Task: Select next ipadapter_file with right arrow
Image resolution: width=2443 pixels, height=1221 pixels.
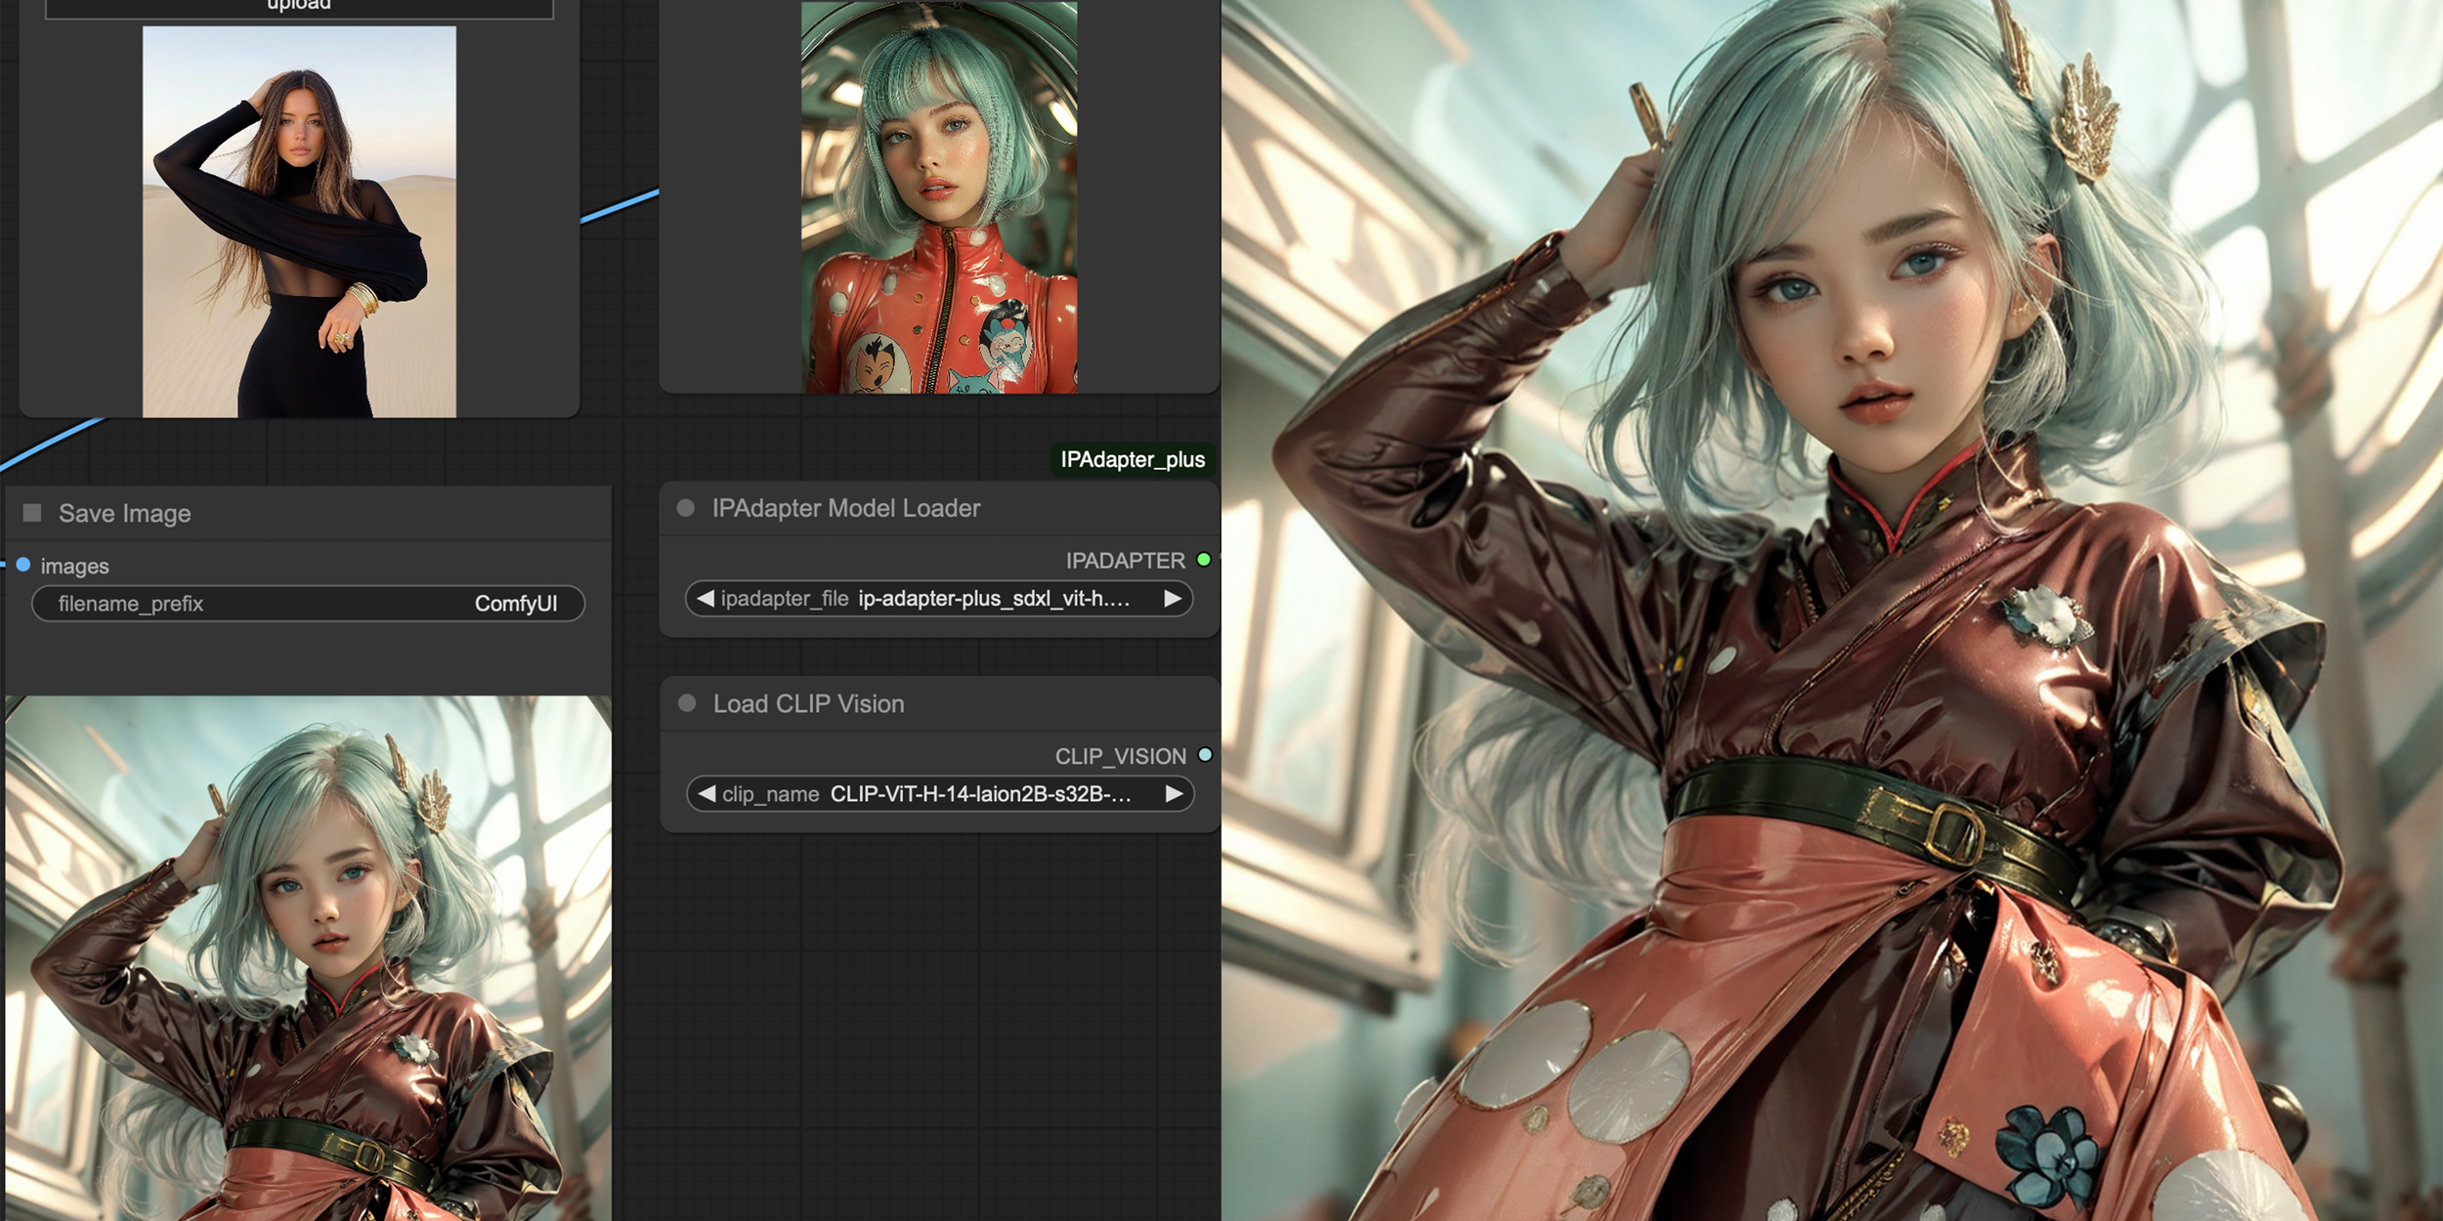Action: point(1173,599)
